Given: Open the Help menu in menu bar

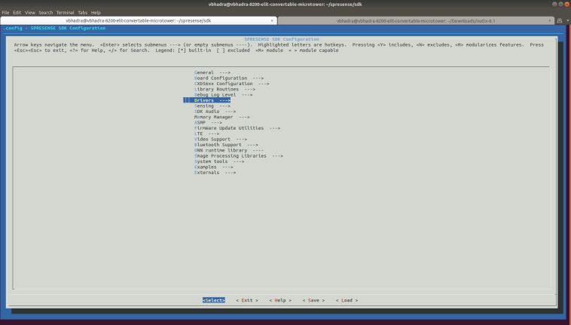Looking at the screenshot, I should (x=96, y=12).
